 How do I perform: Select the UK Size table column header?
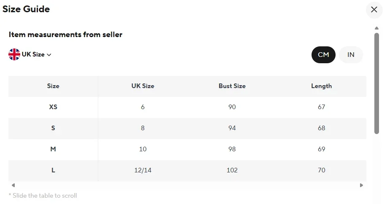tap(143, 86)
